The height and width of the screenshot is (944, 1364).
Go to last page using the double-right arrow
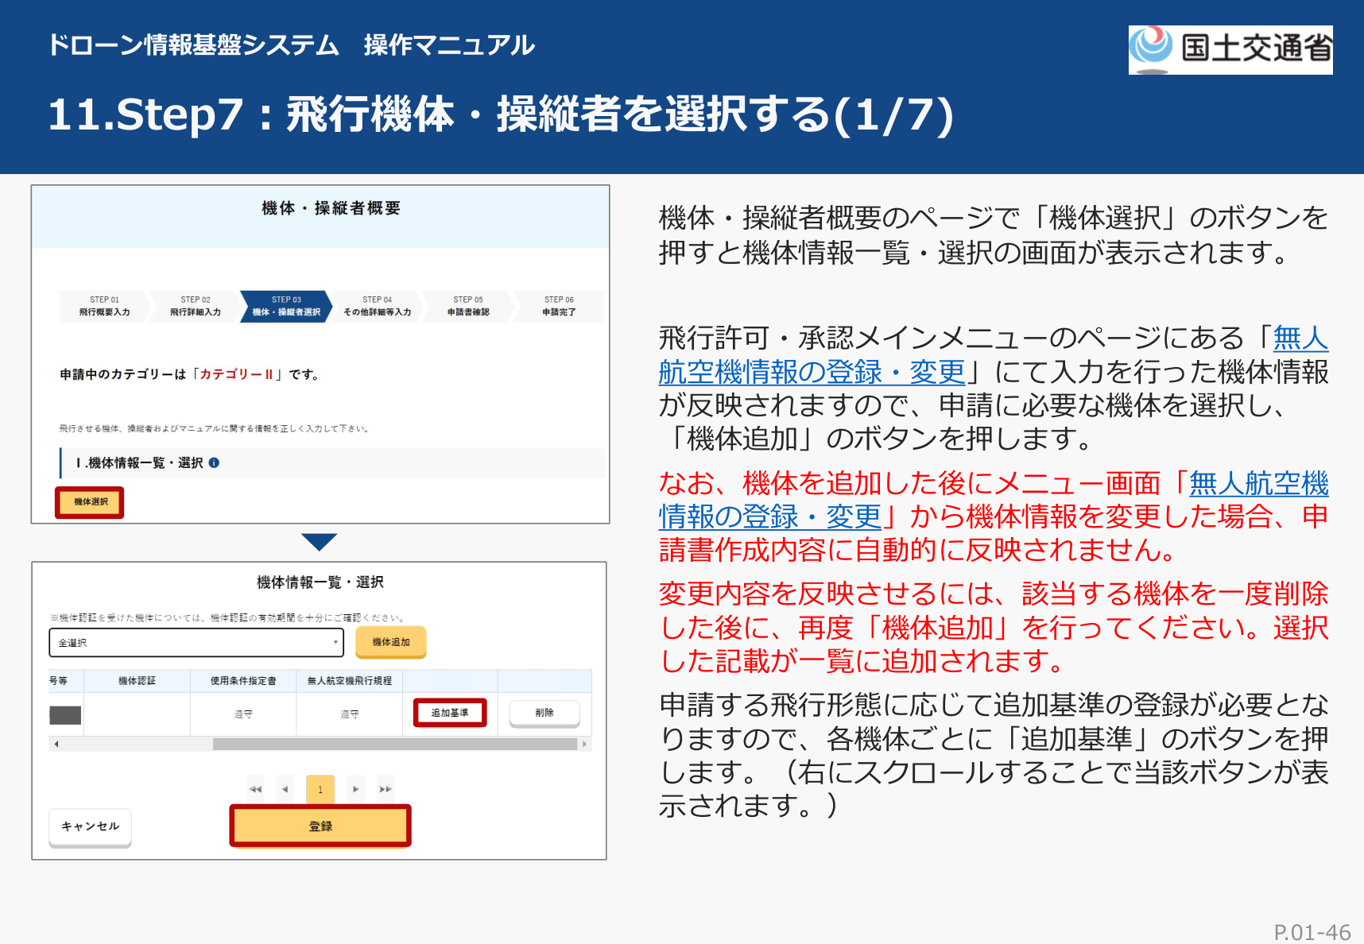pyautogui.click(x=386, y=789)
